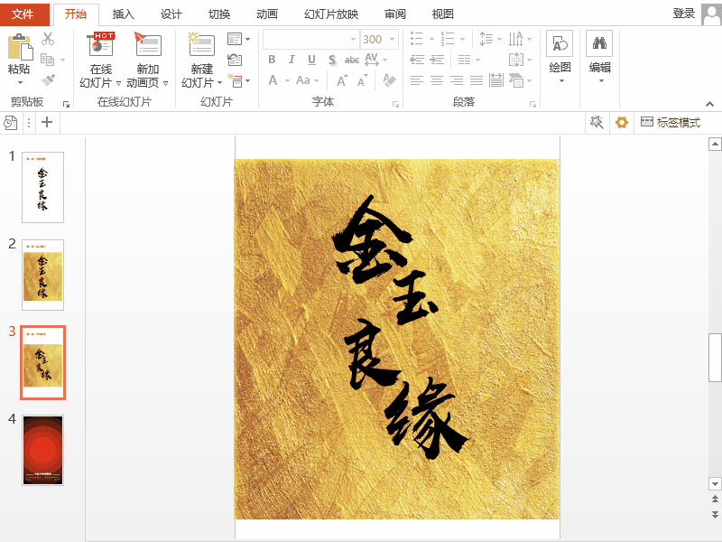Click the orange settings gear icon
Viewport: 722px width, 542px height.
tap(621, 123)
